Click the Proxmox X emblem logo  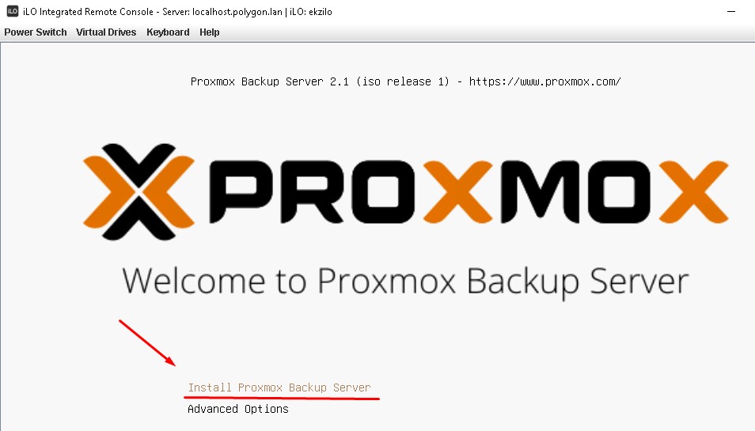138,191
